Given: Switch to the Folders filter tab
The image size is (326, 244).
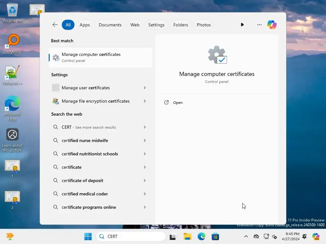Looking at the screenshot, I should point(181,25).
